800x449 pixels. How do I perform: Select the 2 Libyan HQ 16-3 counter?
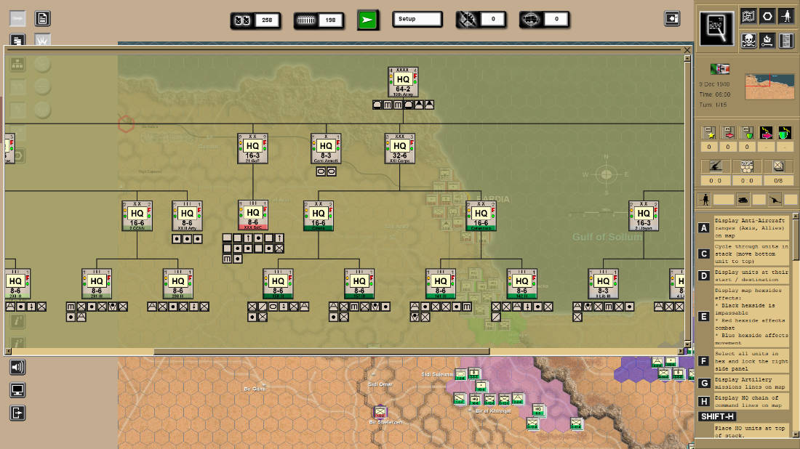pyautogui.click(x=644, y=216)
